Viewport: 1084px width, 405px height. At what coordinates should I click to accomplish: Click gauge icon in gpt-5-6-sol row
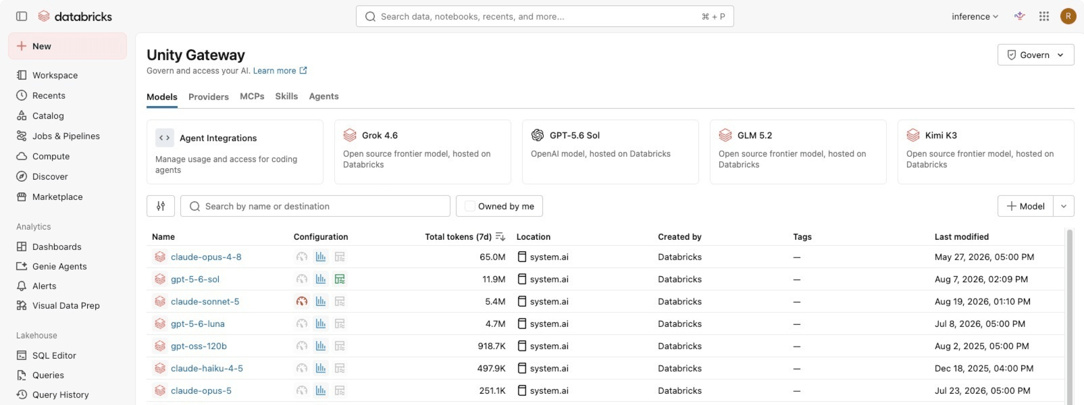(302, 279)
